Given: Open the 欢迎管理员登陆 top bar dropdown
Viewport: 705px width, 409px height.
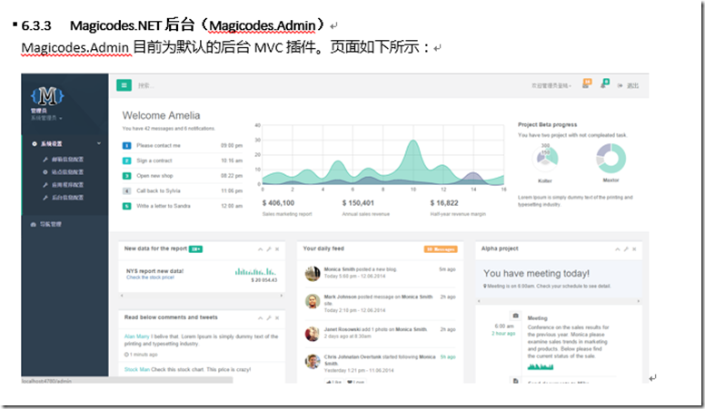Looking at the screenshot, I should (x=551, y=85).
